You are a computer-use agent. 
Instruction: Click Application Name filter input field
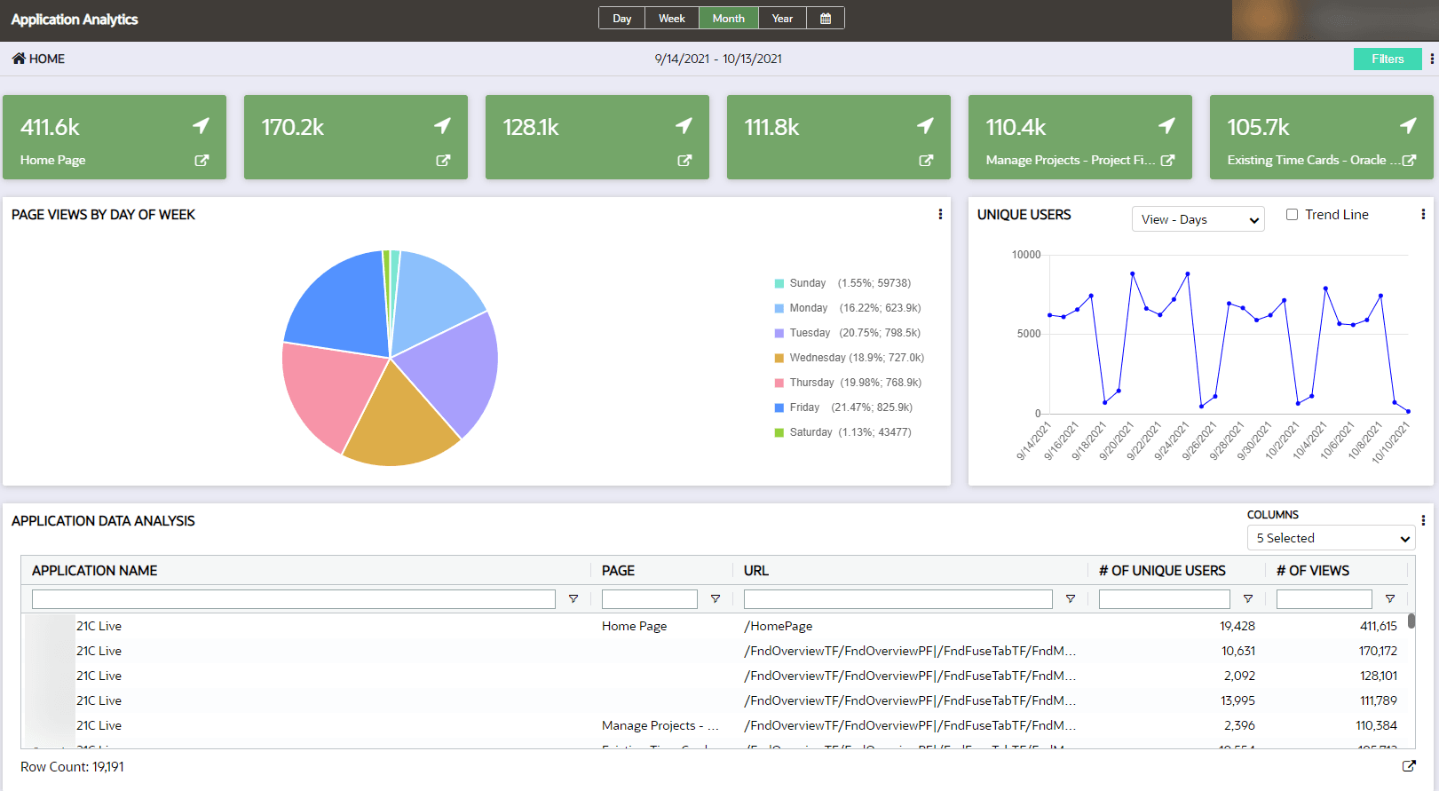tap(294, 599)
